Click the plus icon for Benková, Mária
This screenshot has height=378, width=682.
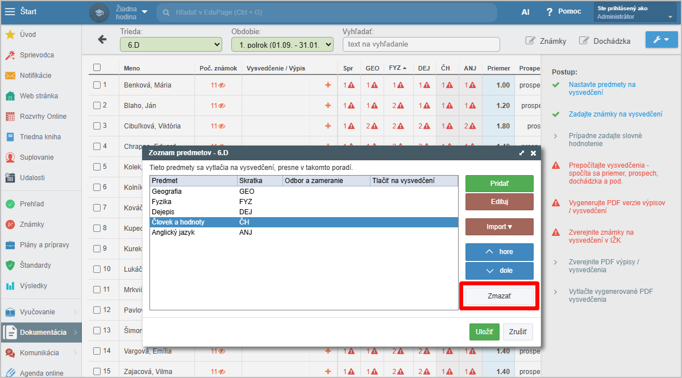327,85
